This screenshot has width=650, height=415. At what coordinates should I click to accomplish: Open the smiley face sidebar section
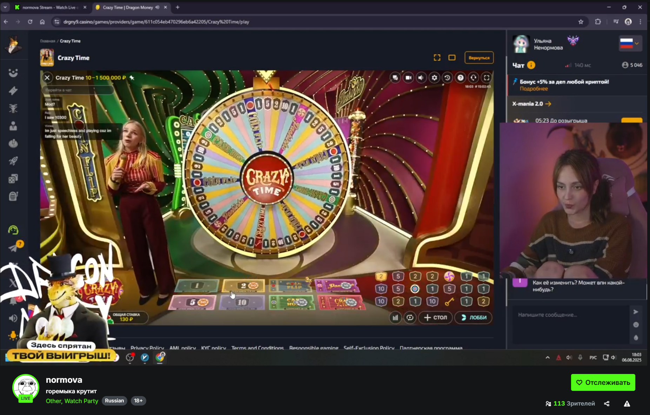pos(13,73)
